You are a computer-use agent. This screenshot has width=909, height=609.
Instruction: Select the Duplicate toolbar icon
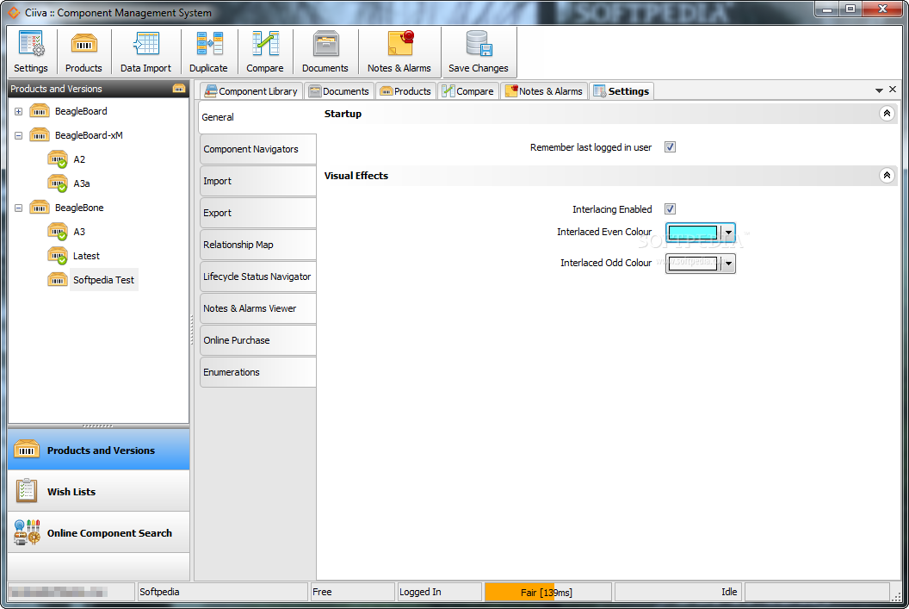click(208, 53)
